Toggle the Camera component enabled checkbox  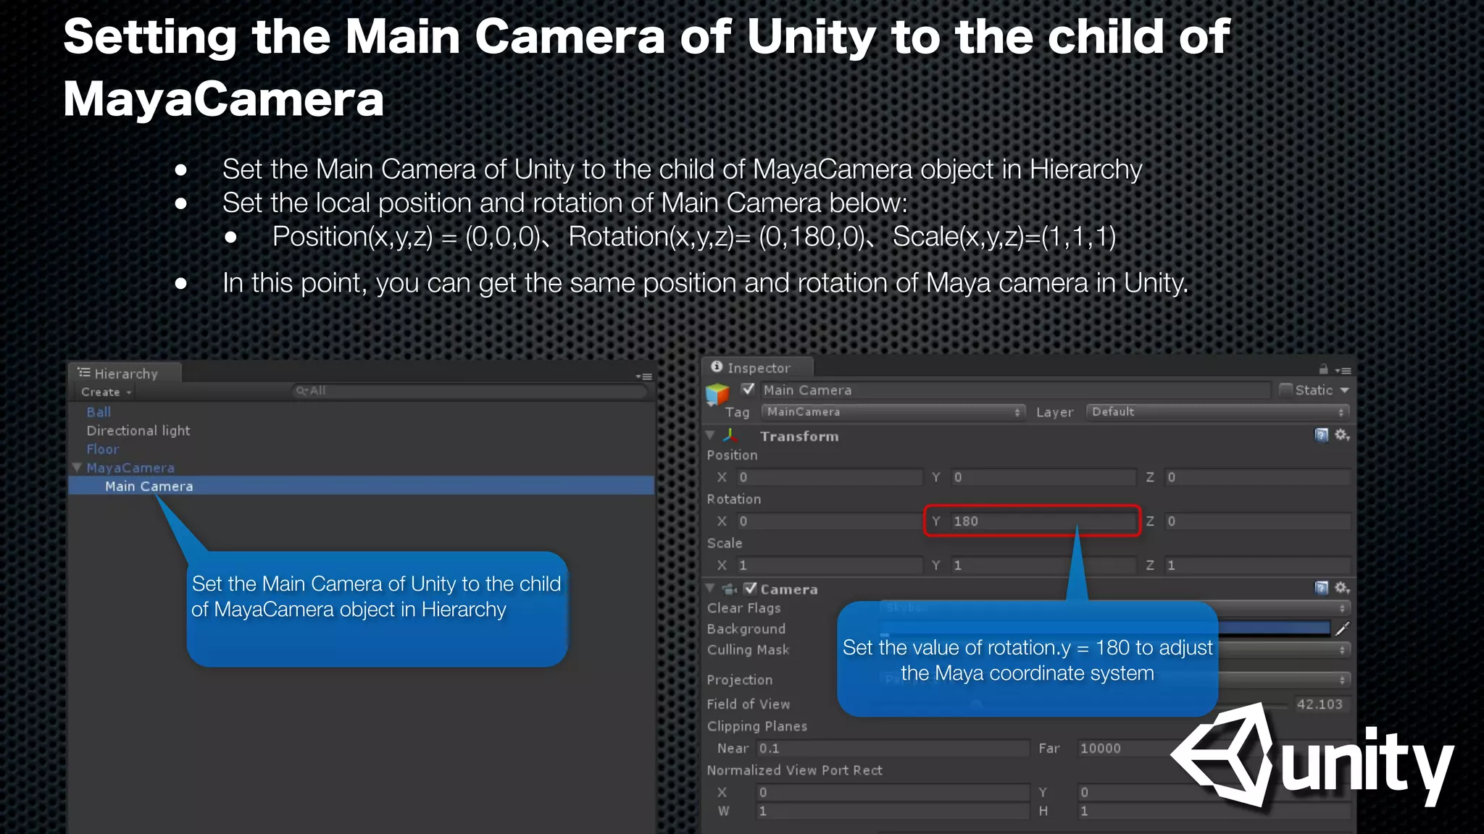click(x=750, y=589)
